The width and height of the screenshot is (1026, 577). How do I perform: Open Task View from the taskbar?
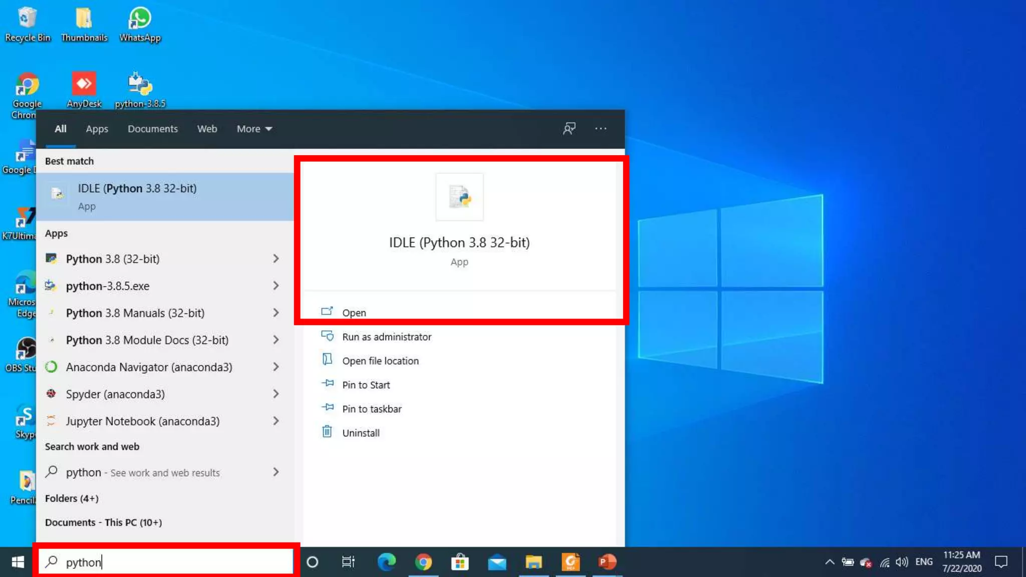coord(348,562)
